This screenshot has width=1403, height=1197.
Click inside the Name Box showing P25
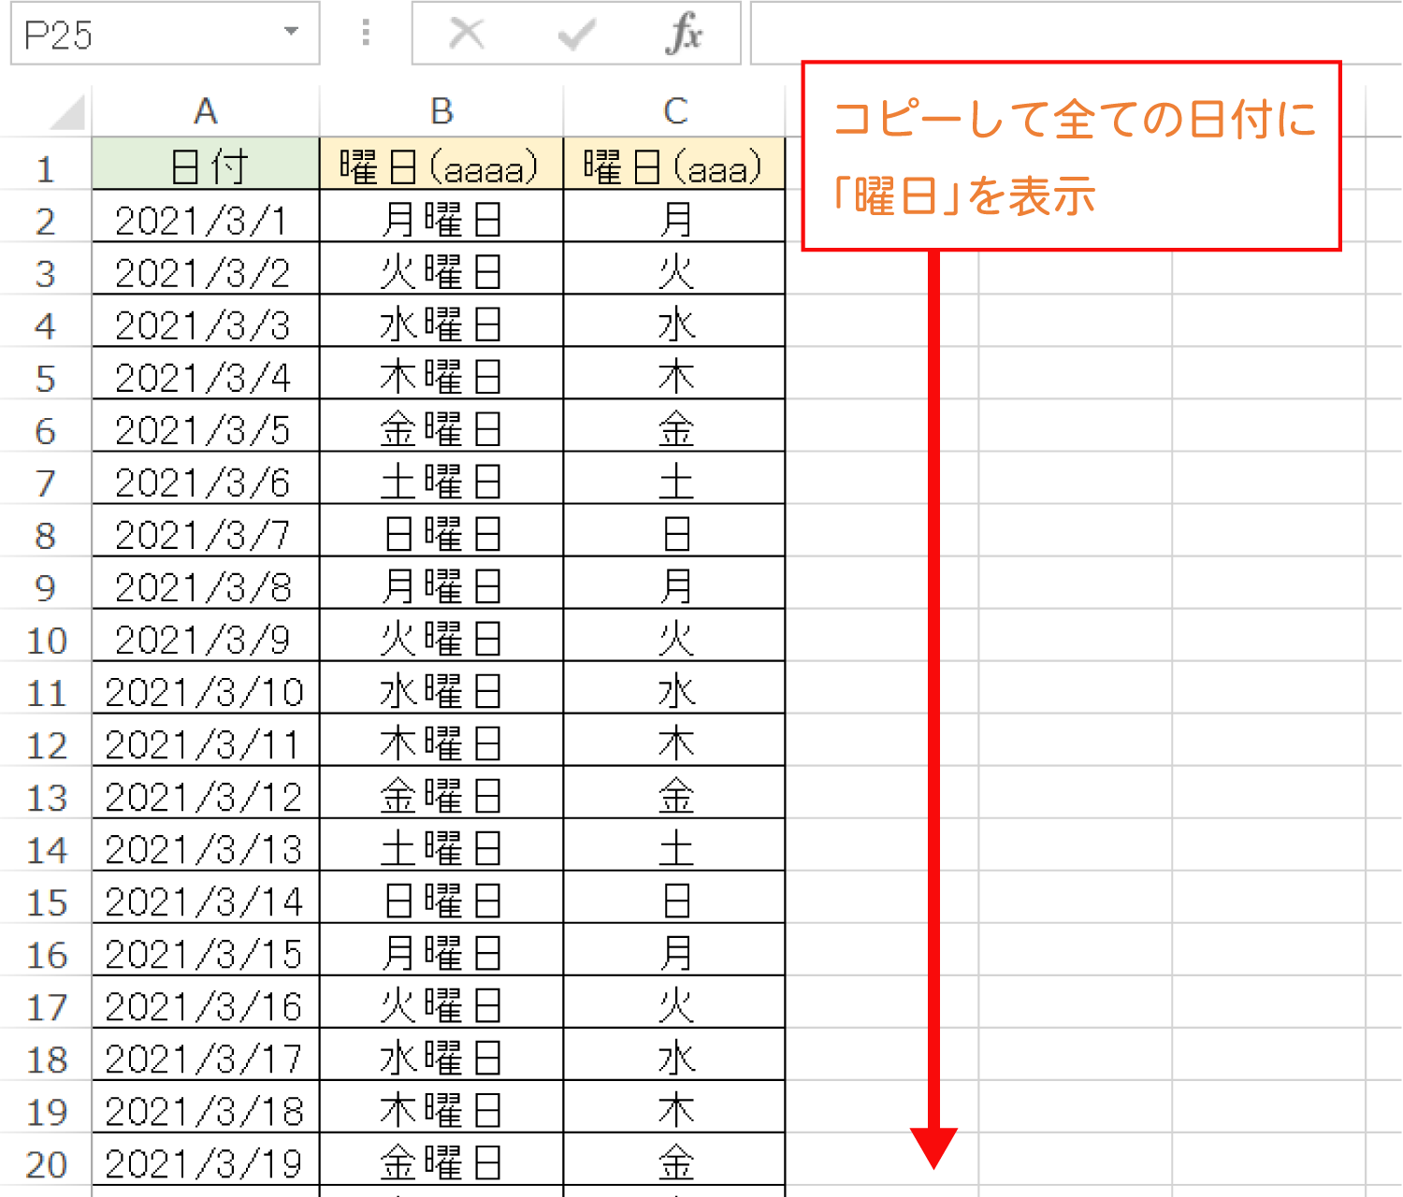point(140,35)
